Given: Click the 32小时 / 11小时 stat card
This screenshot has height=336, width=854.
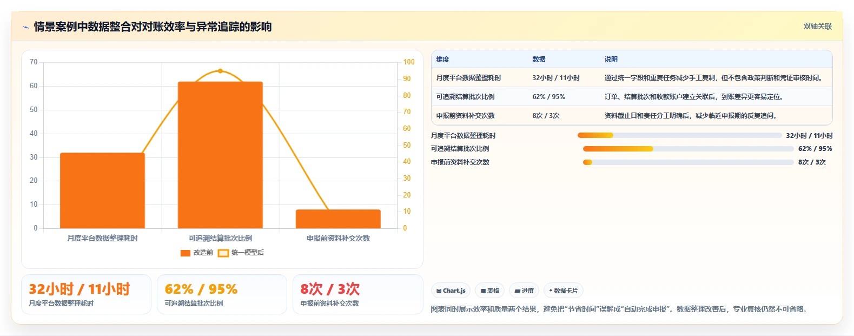Looking at the screenshot, I should tap(86, 294).
